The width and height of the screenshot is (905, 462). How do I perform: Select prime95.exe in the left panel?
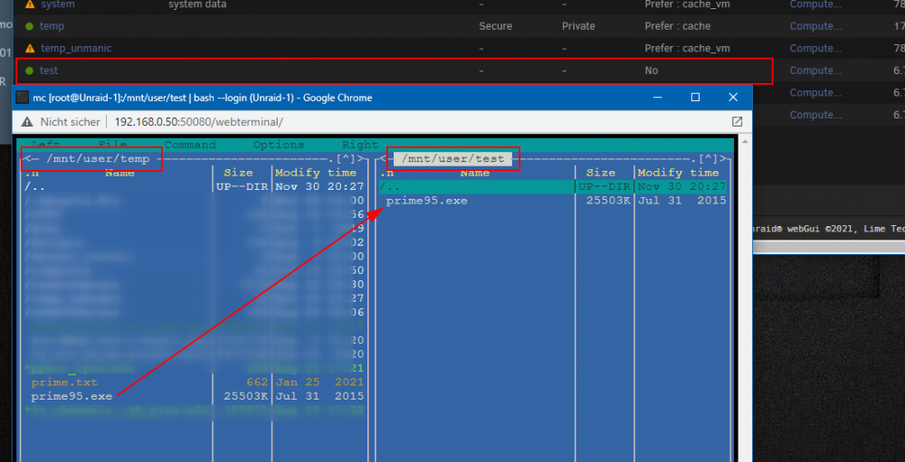pos(71,396)
